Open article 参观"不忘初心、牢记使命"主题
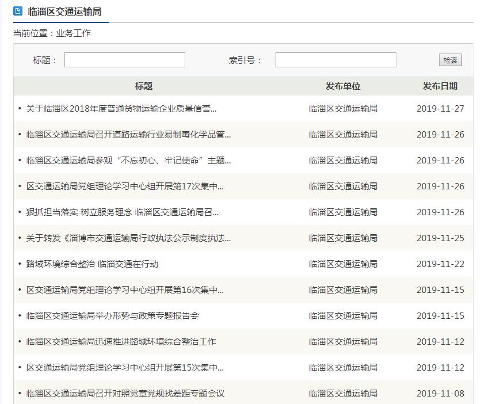The height and width of the screenshot is (404, 485). tap(128, 161)
